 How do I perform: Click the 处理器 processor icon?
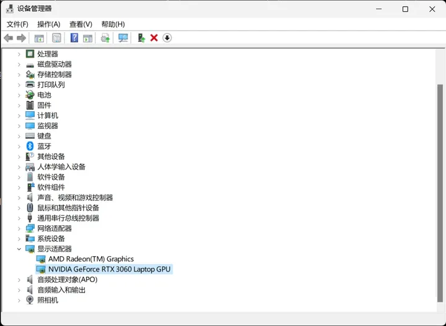[30, 54]
